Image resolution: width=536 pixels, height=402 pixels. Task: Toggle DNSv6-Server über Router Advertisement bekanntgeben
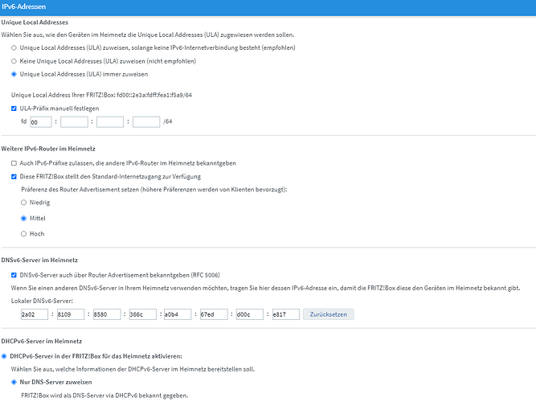tap(14, 275)
